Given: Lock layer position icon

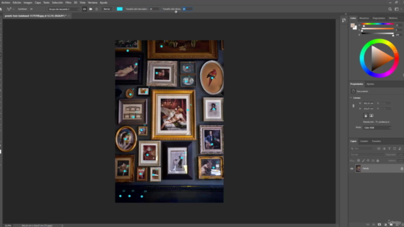Looking at the screenshot, I should pos(368,161).
